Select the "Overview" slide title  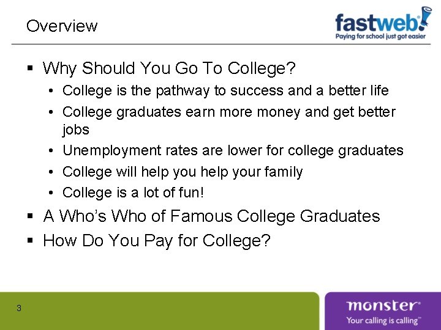[x=62, y=26]
